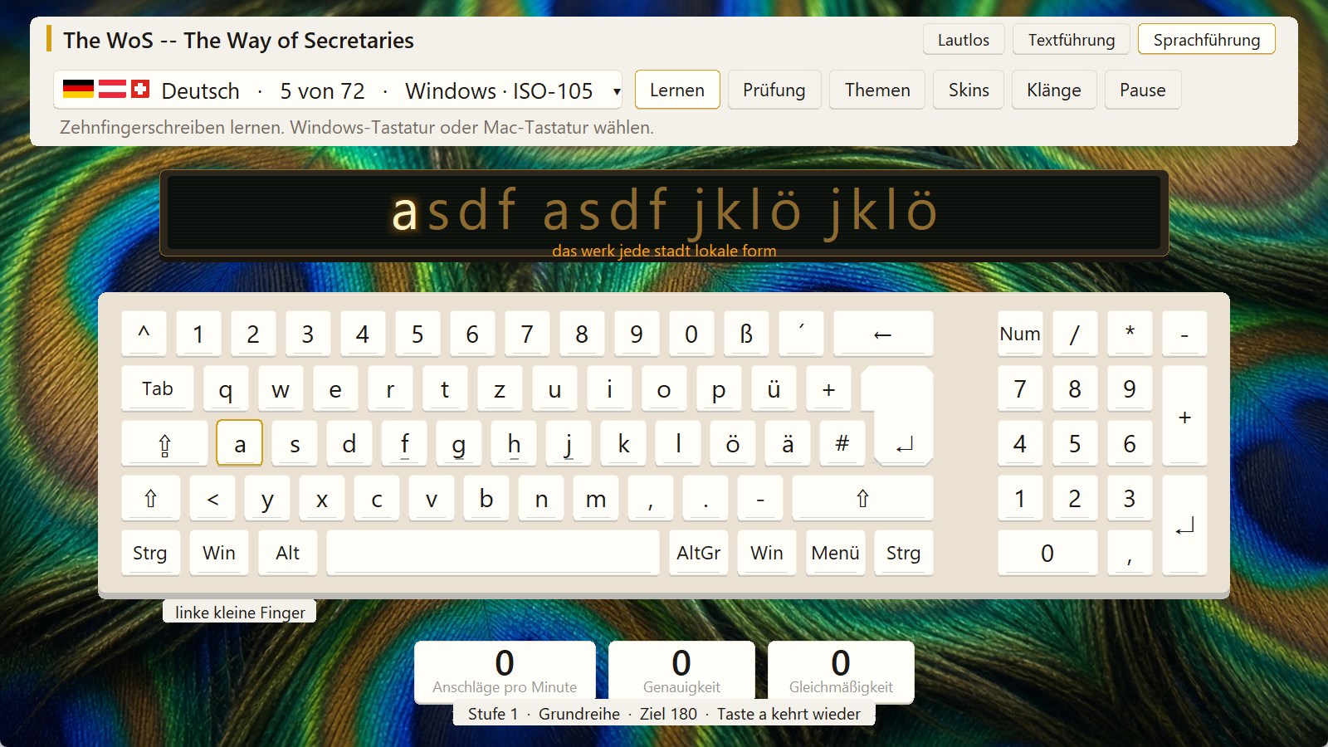This screenshot has height=747, width=1328.
Task: Click the 'm' key
Action: [596, 498]
